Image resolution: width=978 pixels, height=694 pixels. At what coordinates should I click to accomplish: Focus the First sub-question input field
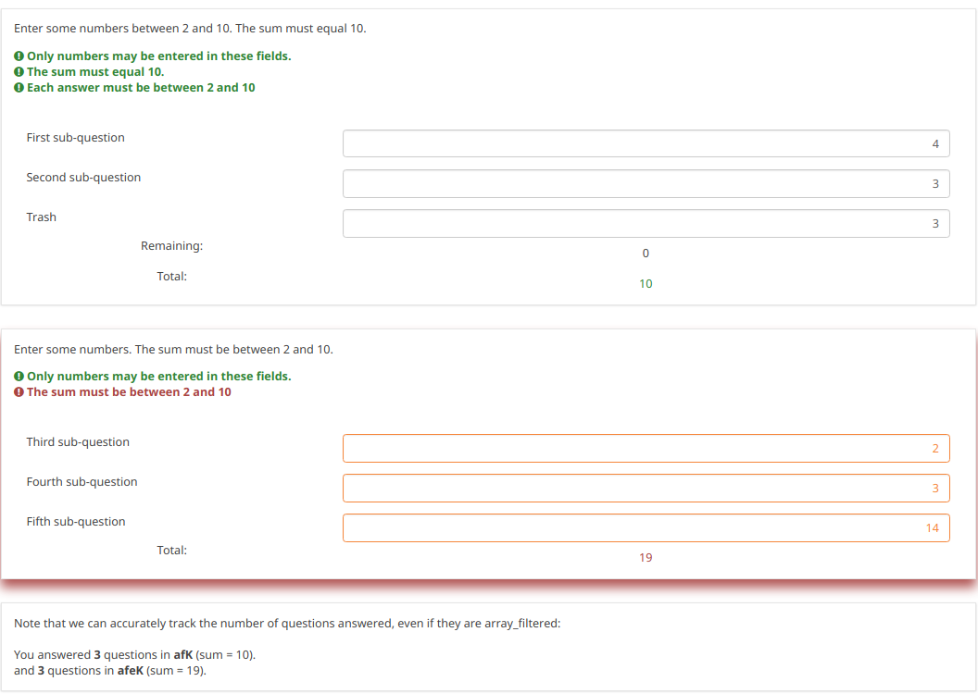point(646,143)
